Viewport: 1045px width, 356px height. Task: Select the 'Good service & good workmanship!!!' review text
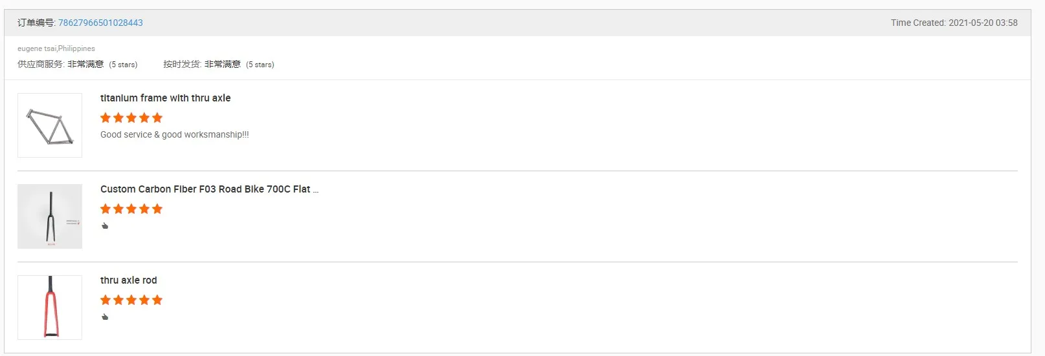pyautogui.click(x=174, y=134)
